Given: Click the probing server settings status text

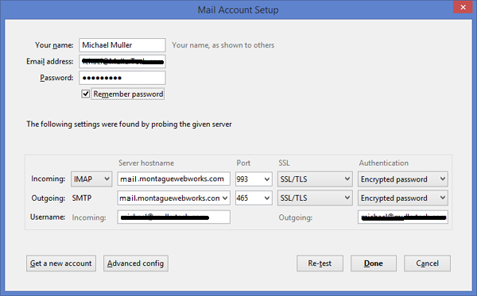Looking at the screenshot, I should point(129,124).
